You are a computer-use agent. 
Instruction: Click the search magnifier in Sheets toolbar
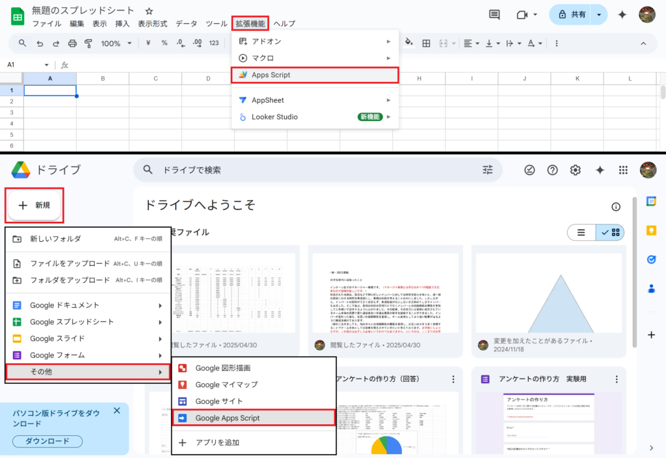point(23,43)
